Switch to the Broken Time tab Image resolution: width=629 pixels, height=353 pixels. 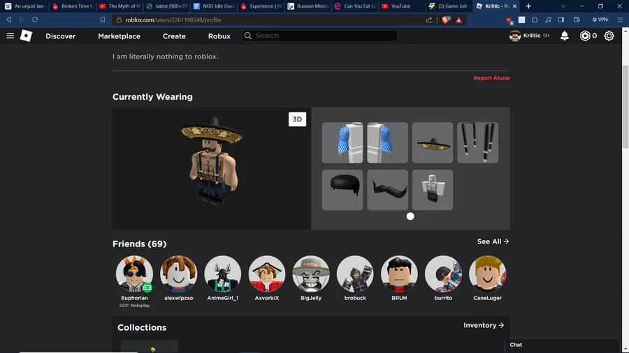(x=73, y=6)
